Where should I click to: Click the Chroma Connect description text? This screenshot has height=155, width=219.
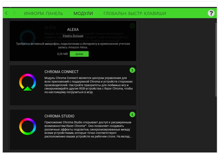[x=88, y=85]
